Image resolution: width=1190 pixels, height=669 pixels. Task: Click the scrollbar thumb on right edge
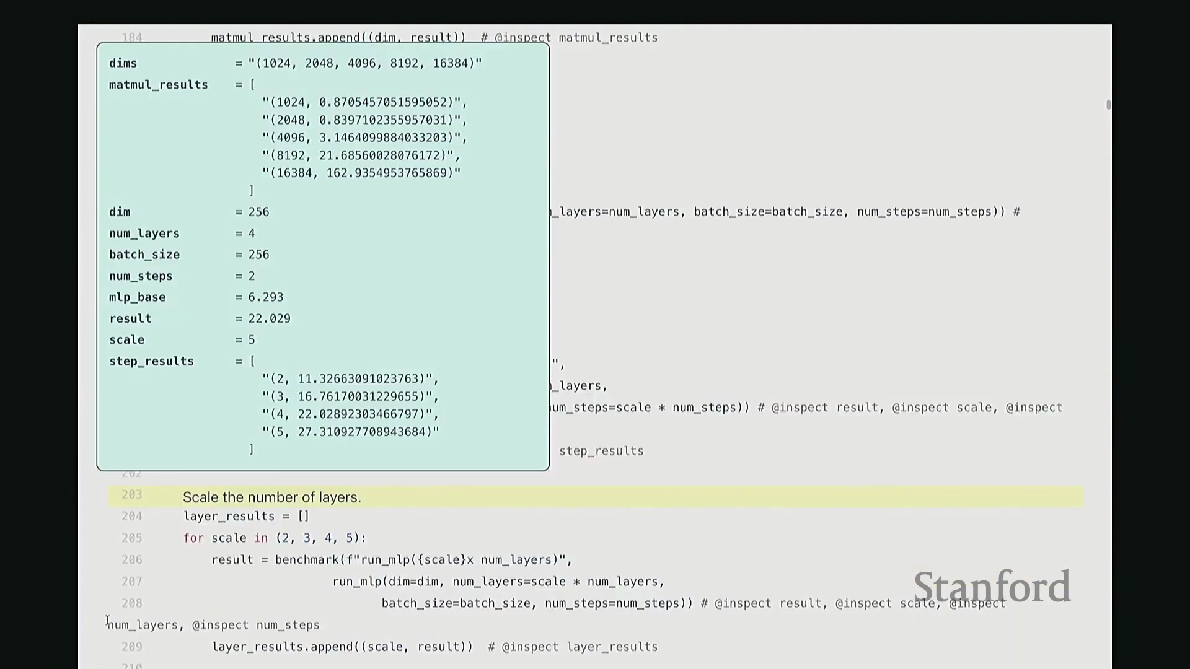tap(1108, 105)
